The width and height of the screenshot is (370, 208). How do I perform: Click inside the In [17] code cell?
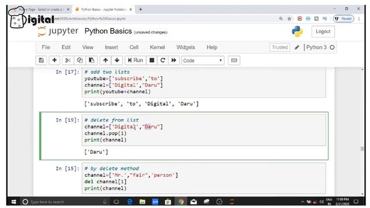click(x=204, y=82)
